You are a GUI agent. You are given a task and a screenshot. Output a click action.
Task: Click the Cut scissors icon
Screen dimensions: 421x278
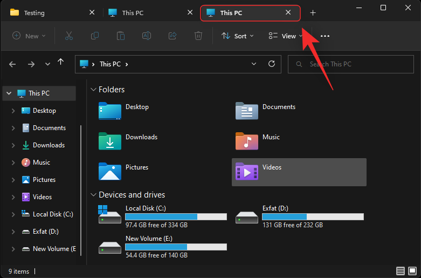click(x=69, y=36)
